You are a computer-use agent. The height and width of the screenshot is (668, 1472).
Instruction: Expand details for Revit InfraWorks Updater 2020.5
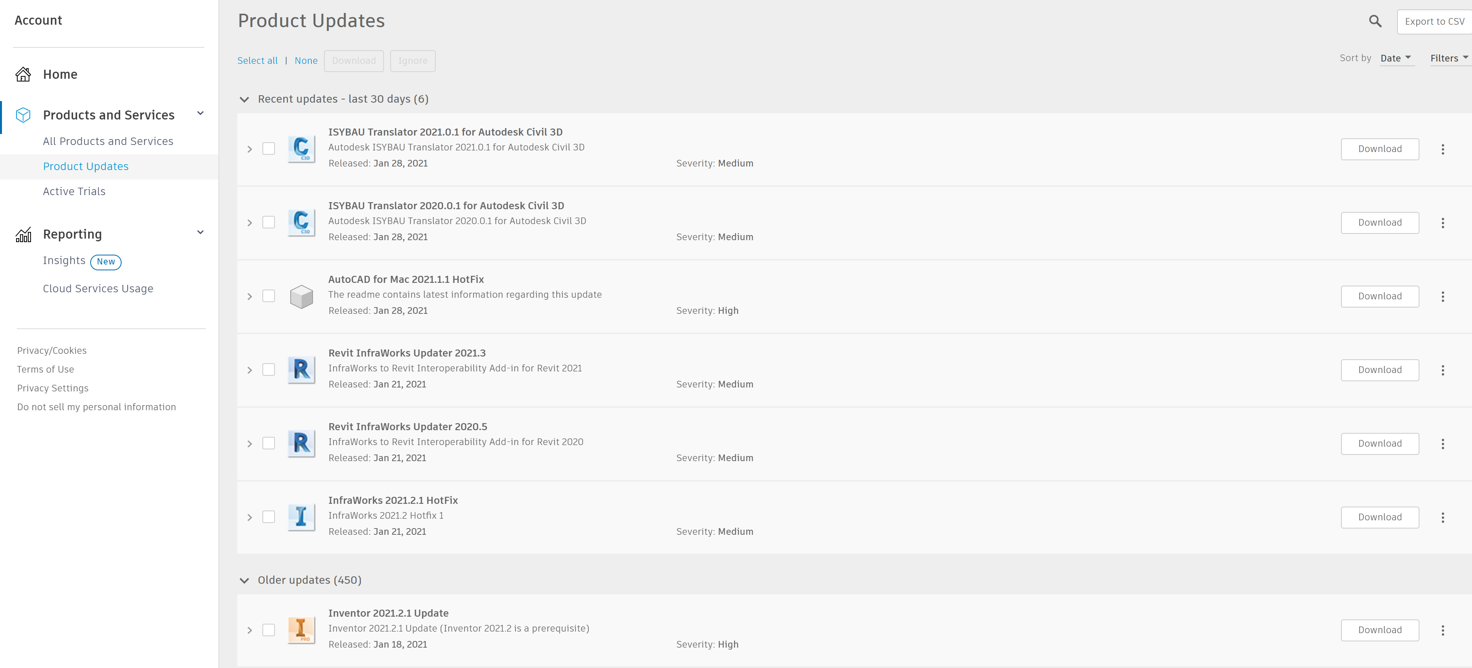click(x=250, y=444)
